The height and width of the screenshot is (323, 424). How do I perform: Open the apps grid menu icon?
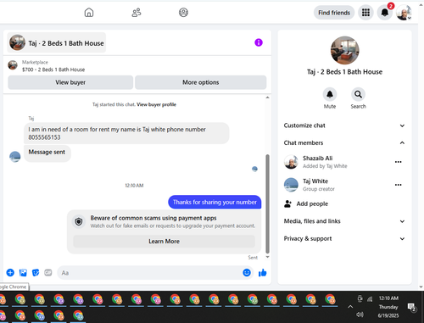click(x=365, y=13)
